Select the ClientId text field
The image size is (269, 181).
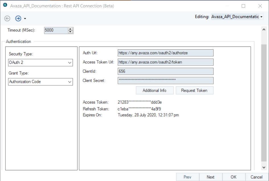tap(165, 71)
